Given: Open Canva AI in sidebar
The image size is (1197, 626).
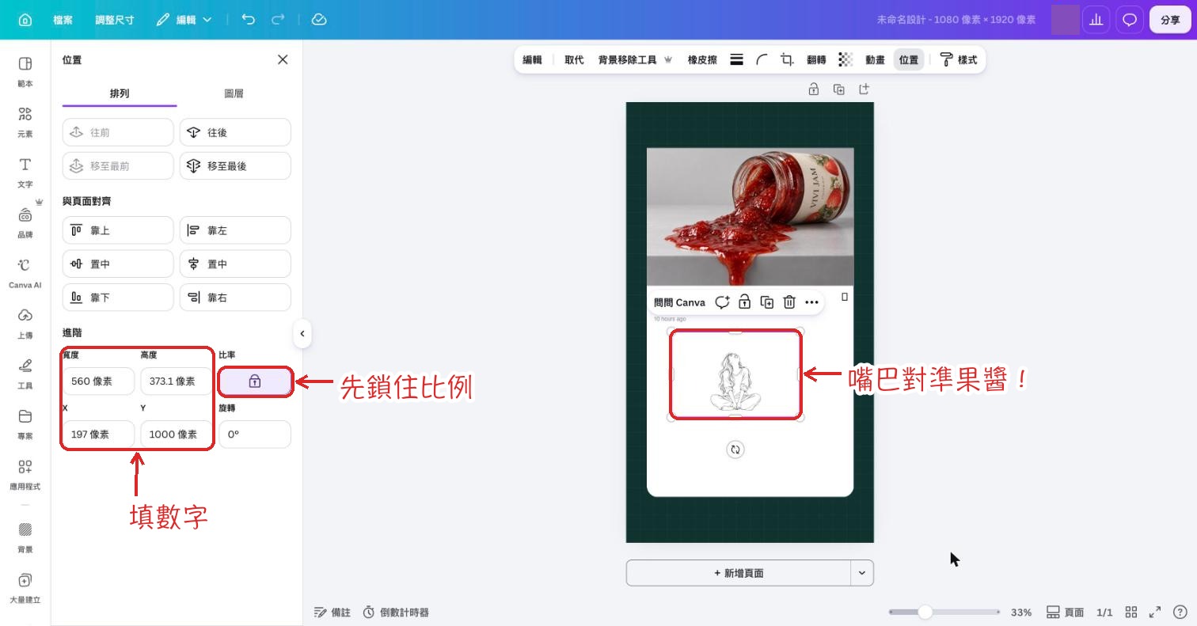Looking at the screenshot, I should point(25,273).
